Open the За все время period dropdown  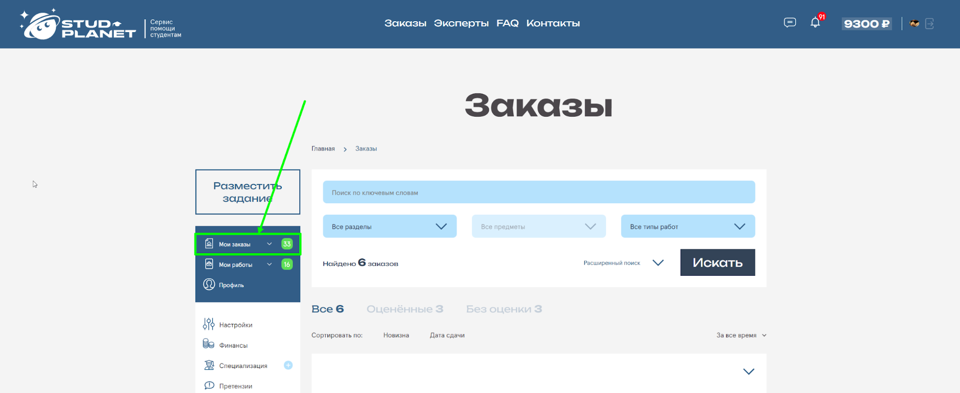pos(741,335)
